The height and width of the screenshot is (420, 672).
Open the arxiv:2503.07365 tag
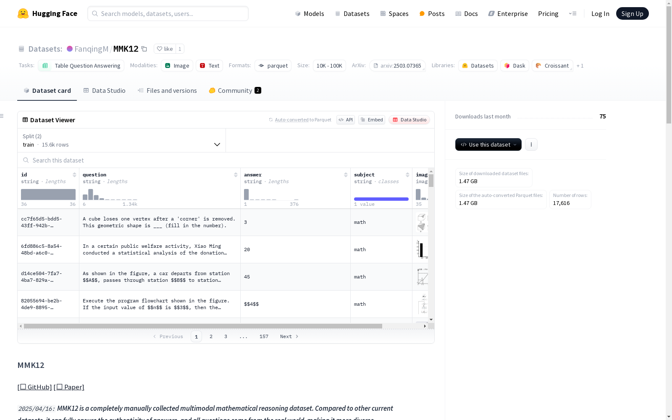point(397,66)
